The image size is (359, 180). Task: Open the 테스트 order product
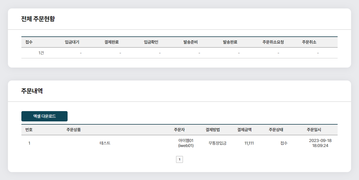(105, 143)
